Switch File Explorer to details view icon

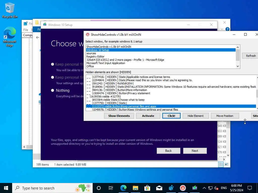(x=221, y=164)
